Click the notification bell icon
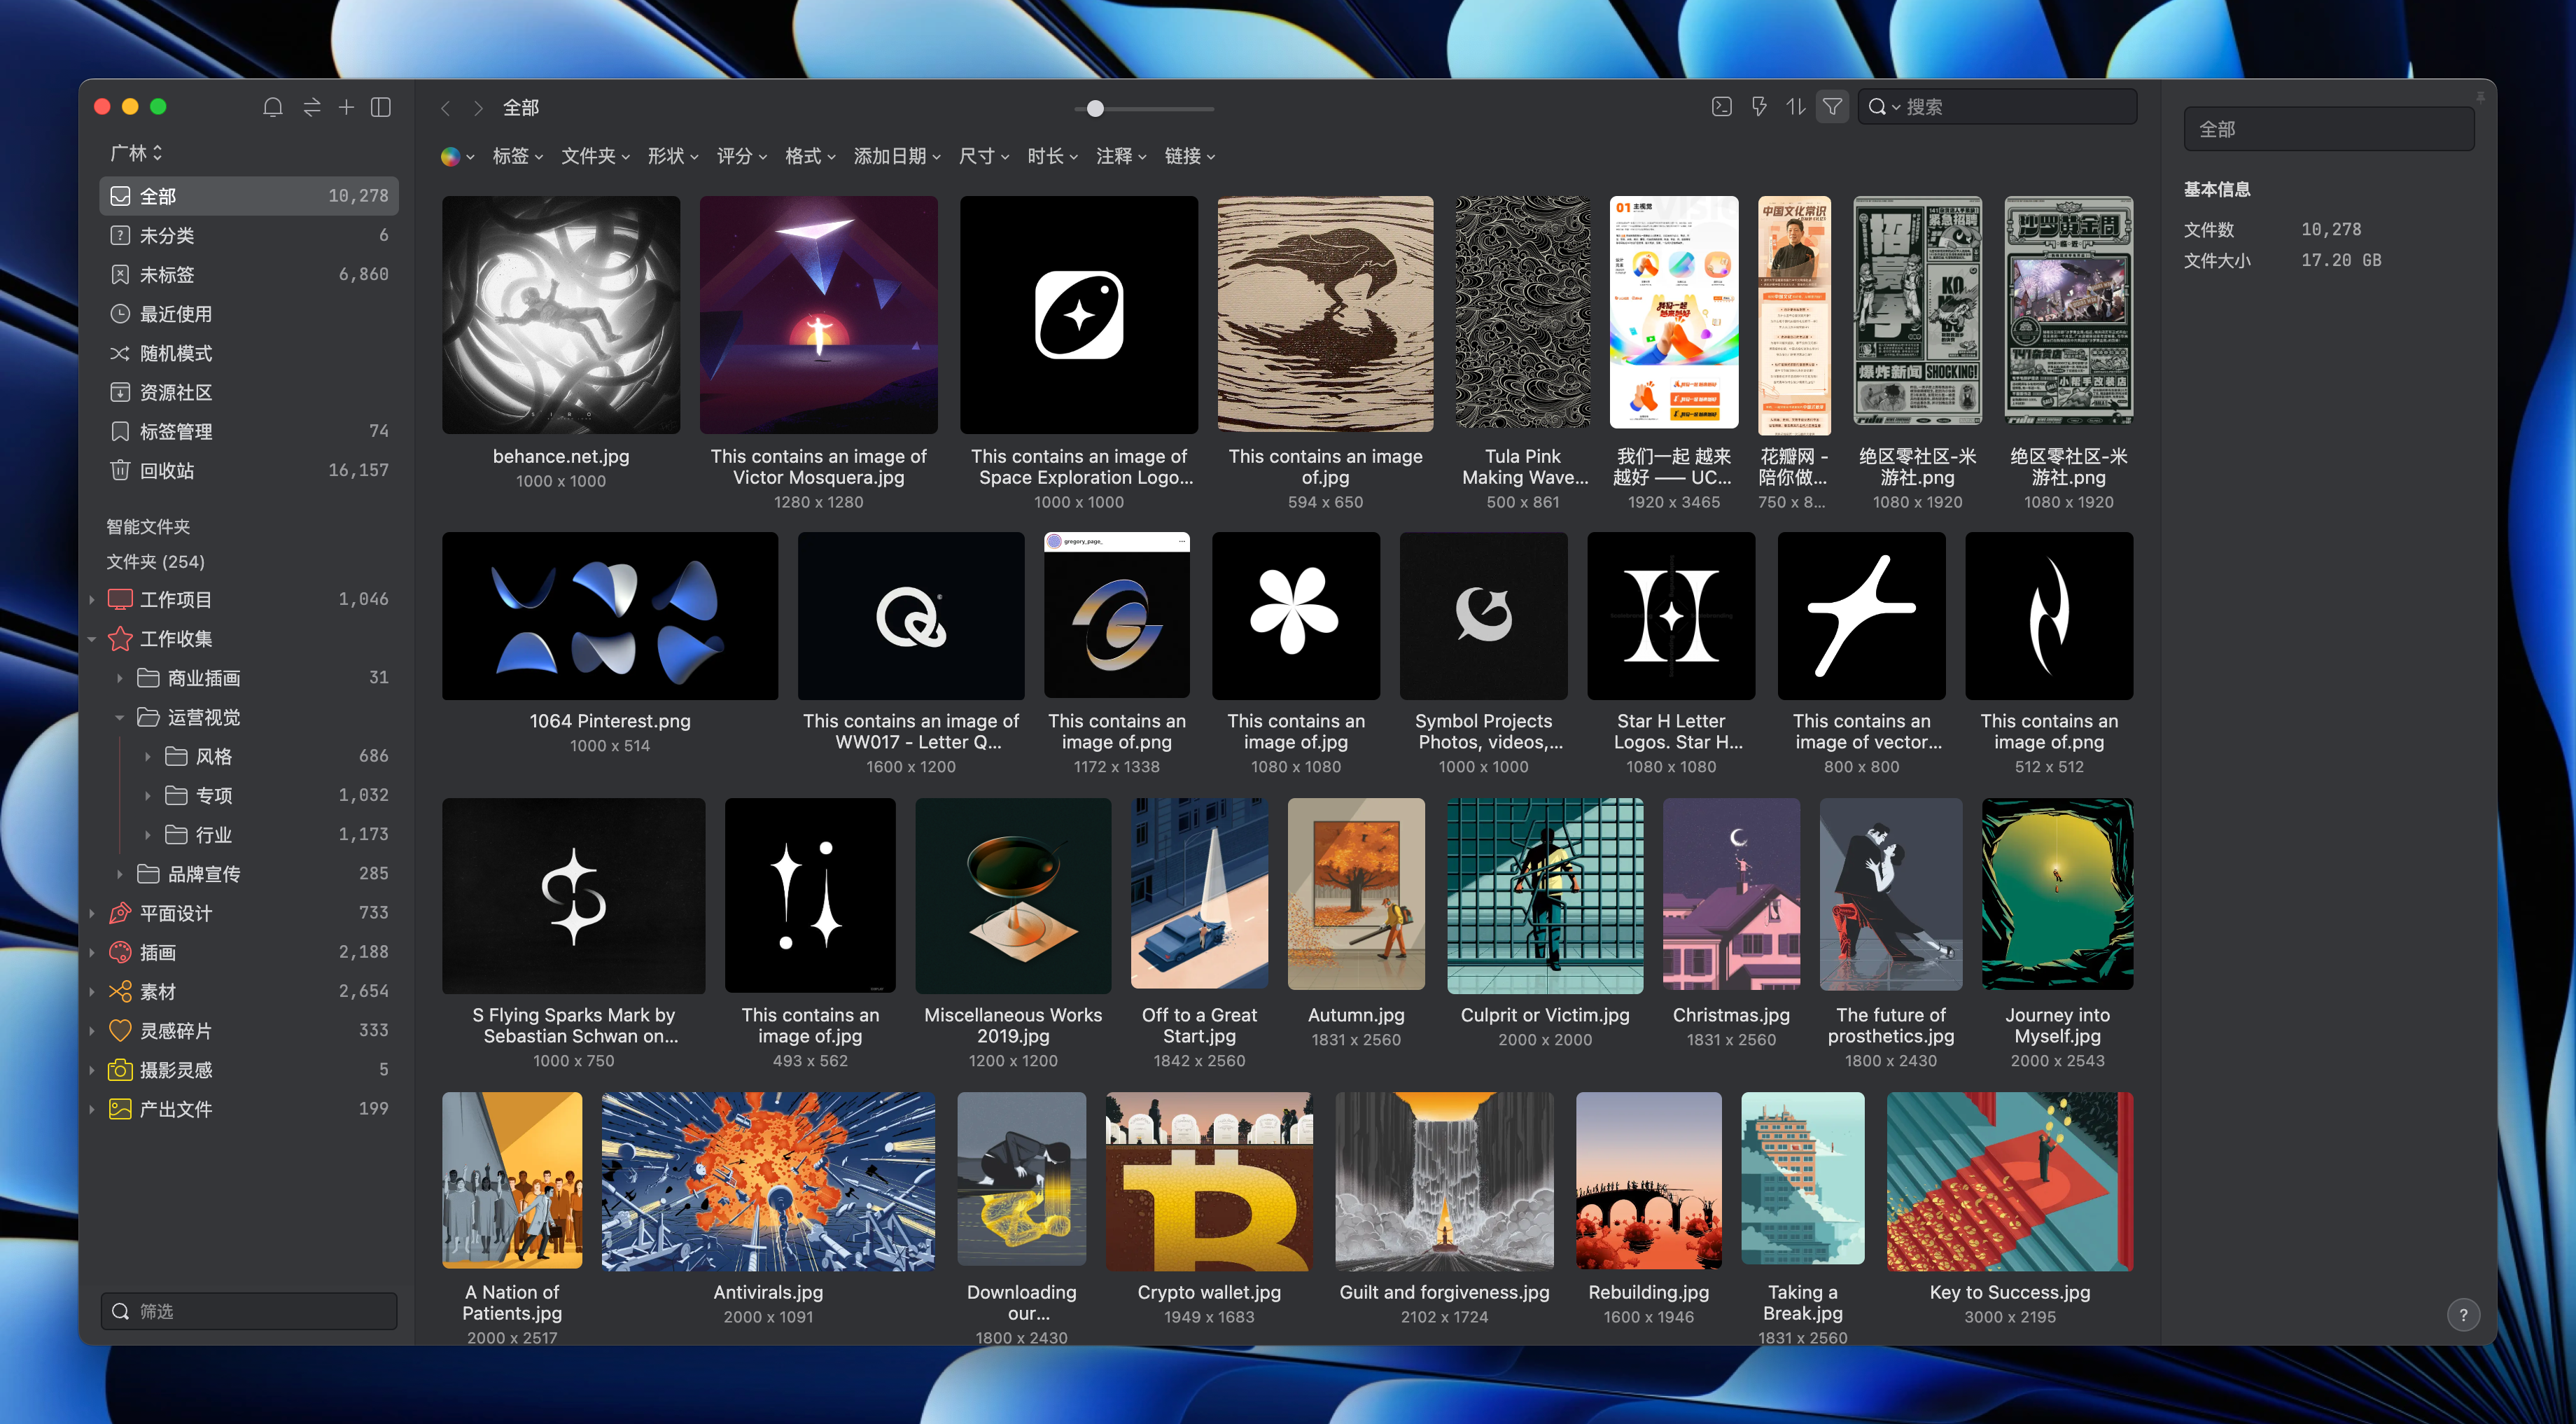The width and height of the screenshot is (2576, 1424). click(x=272, y=107)
